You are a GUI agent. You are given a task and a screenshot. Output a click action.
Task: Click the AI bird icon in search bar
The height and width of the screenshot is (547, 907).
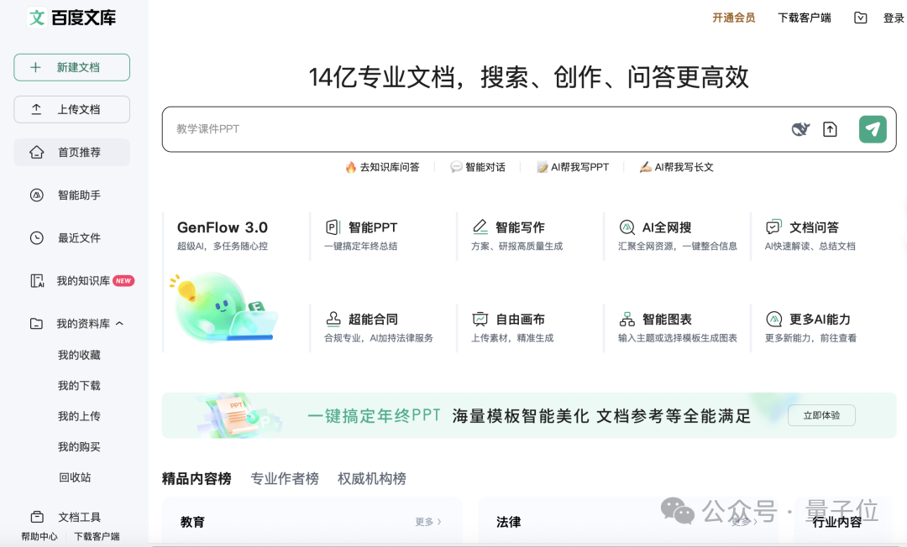coord(800,129)
